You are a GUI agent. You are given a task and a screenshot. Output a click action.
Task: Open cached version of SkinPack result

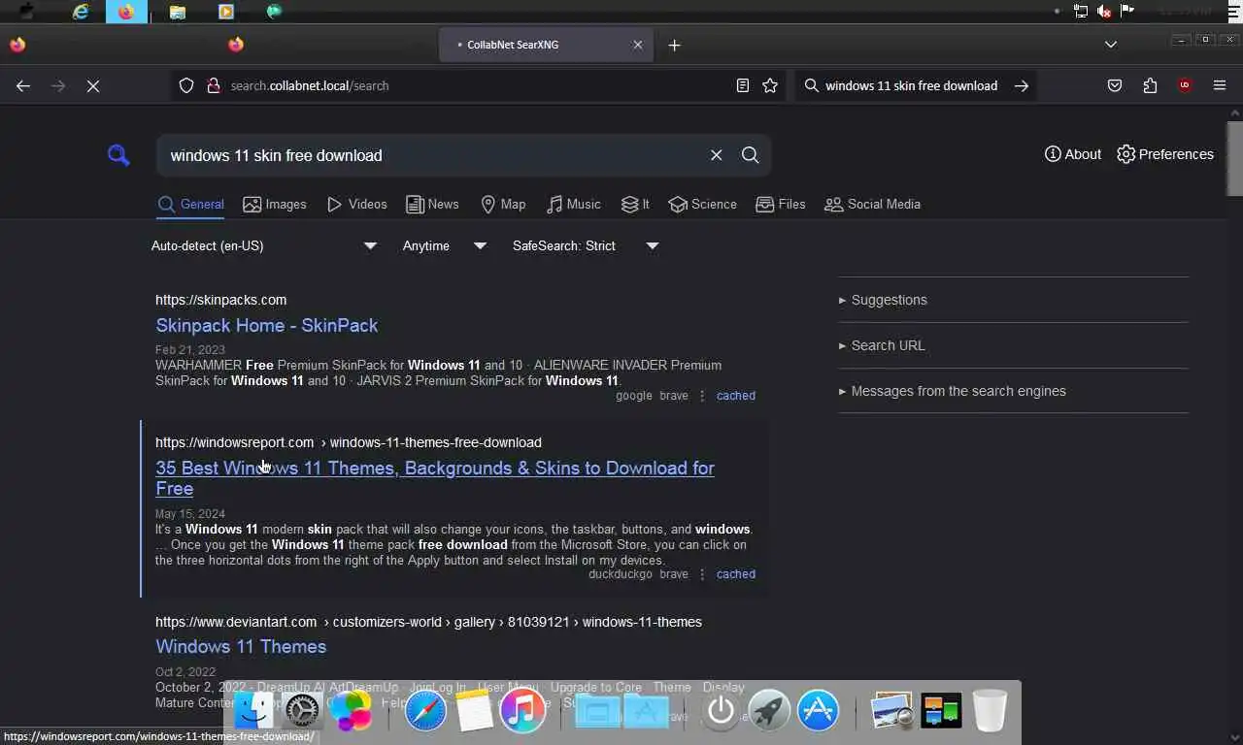tap(736, 396)
